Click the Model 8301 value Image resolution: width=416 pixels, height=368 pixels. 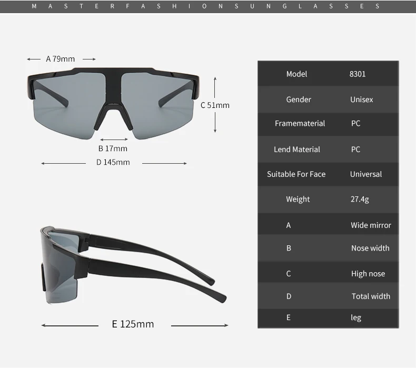tap(358, 74)
